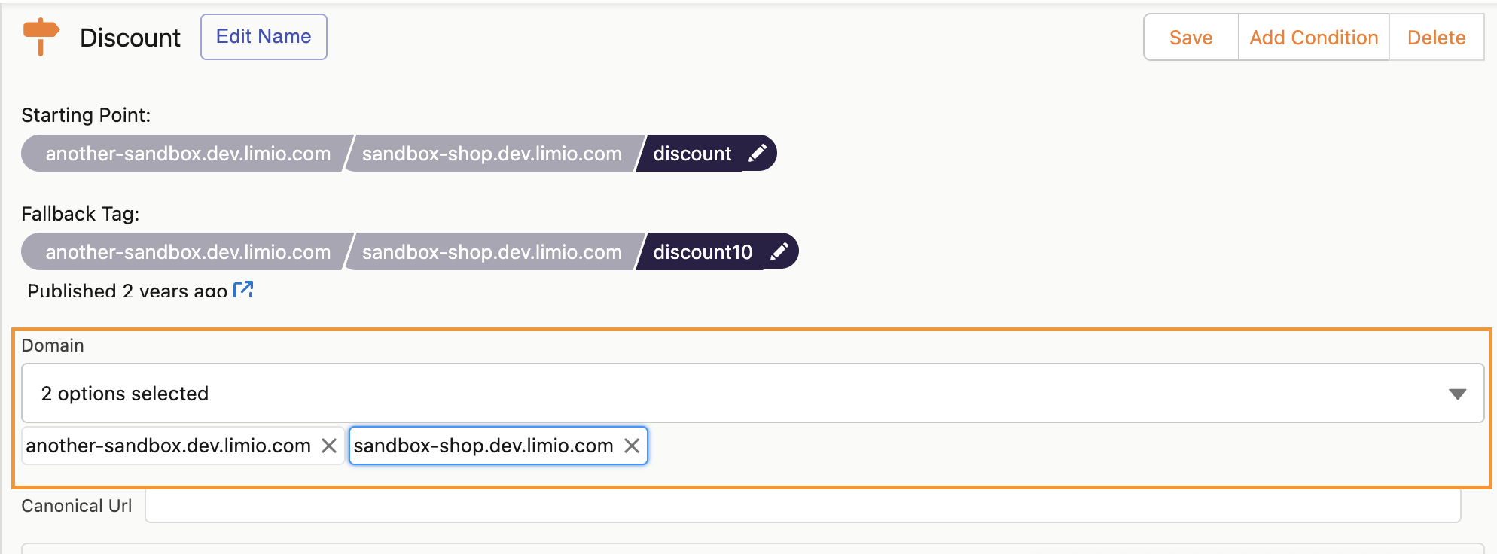The width and height of the screenshot is (1497, 554).
Task: Delete the Discount rule
Action: pos(1436,38)
